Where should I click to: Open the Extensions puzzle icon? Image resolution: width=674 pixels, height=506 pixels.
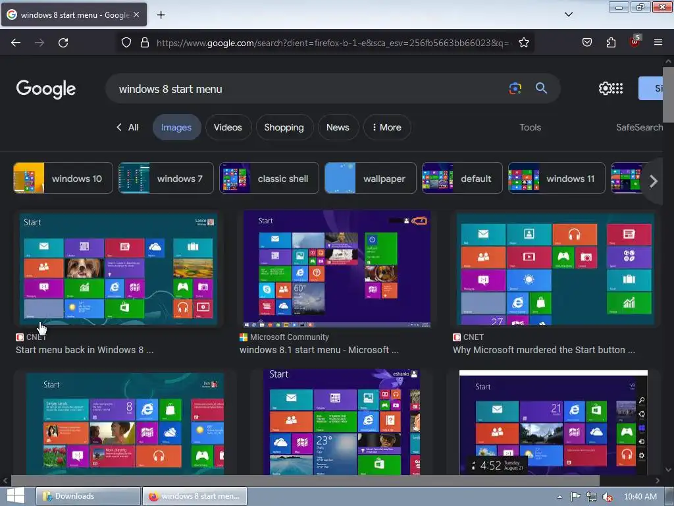click(x=611, y=43)
